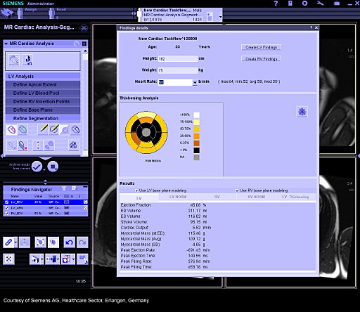Uncheck the highlighted LV_EDV finding row
Image resolution: width=360 pixels, height=312 pixels.
7,202
